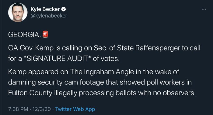Click the 12/3/20 date

coord(41,109)
